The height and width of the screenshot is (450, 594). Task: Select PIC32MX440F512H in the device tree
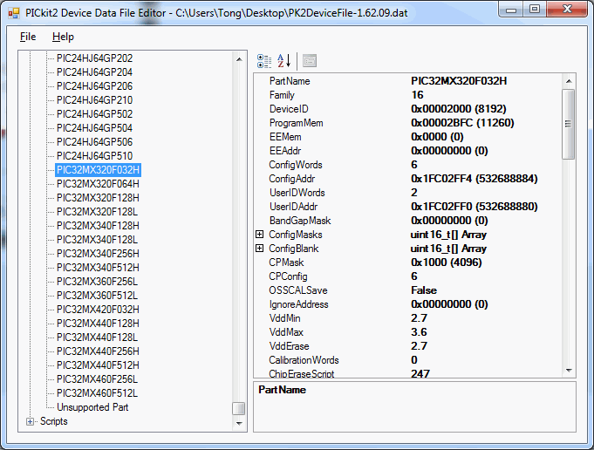point(98,365)
